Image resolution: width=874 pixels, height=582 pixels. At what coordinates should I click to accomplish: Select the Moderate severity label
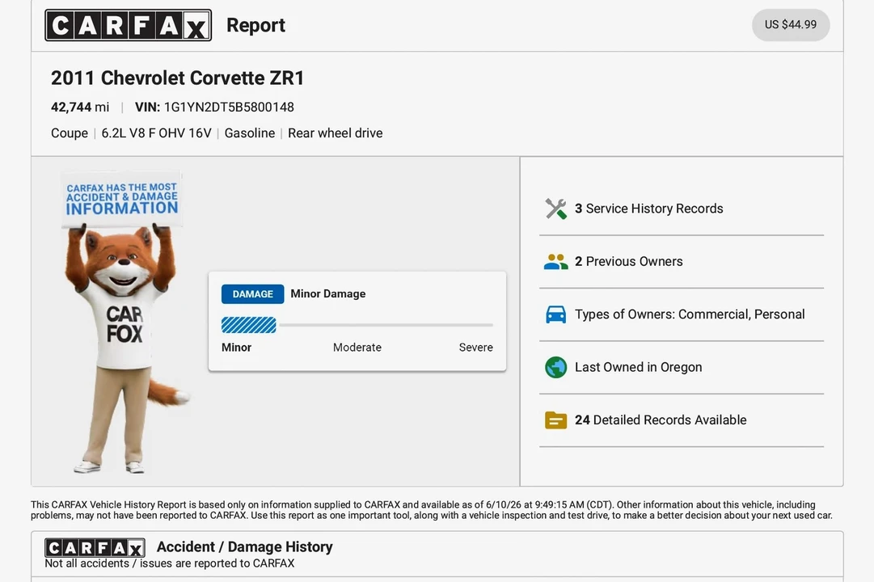(x=357, y=348)
